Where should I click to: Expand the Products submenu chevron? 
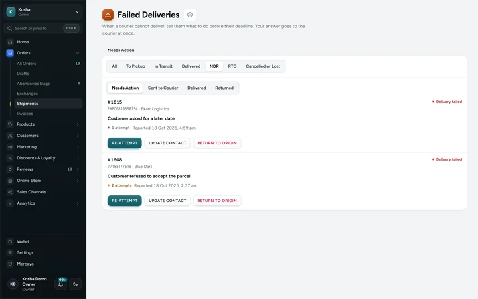[78, 124]
